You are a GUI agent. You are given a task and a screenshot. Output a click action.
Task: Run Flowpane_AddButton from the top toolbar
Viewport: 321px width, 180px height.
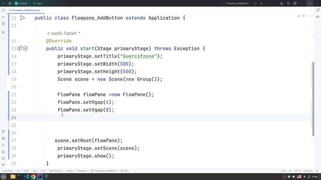pos(255,3)
